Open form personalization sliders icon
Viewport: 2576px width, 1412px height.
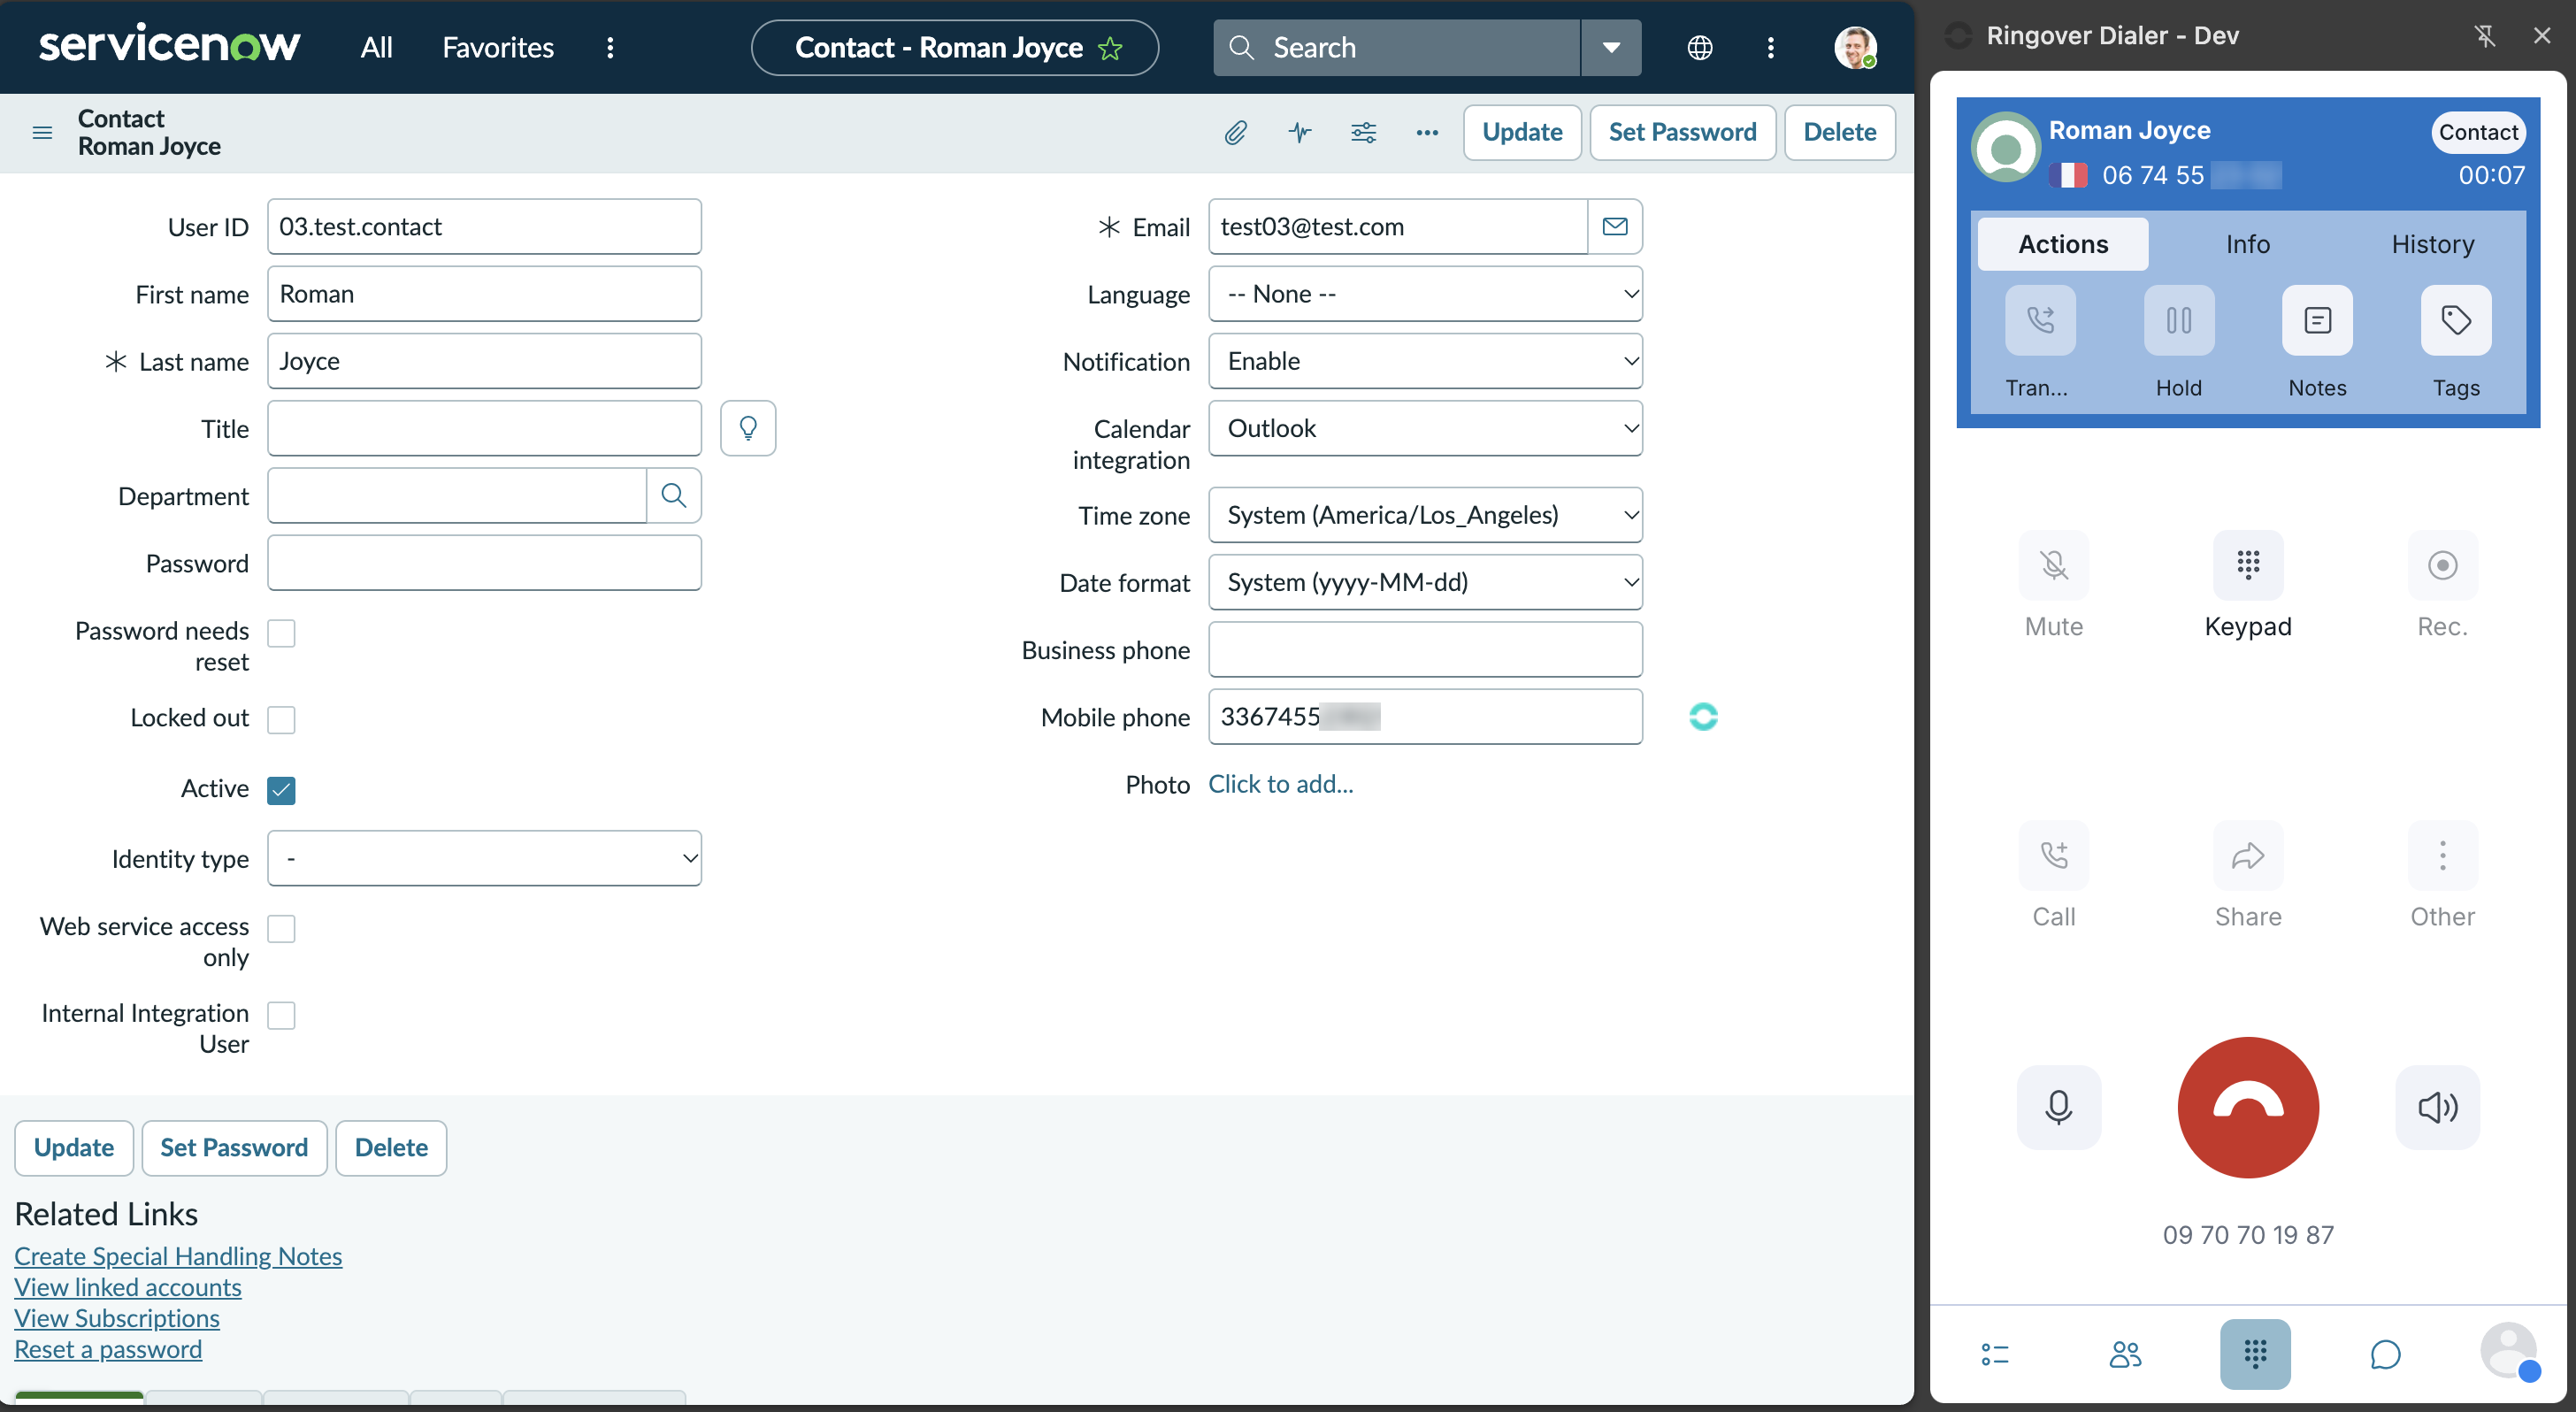[1363, 132]
